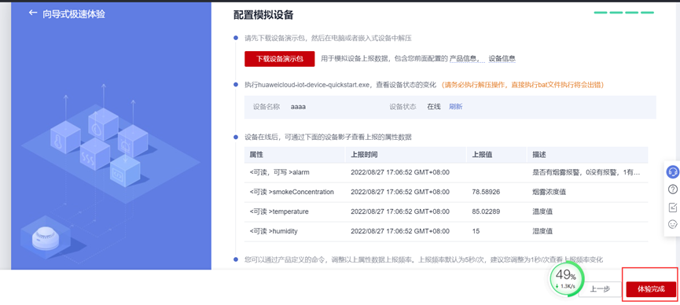
Task: Click value 85.02289
Action: pyautogui.click(x=487, y=211)
